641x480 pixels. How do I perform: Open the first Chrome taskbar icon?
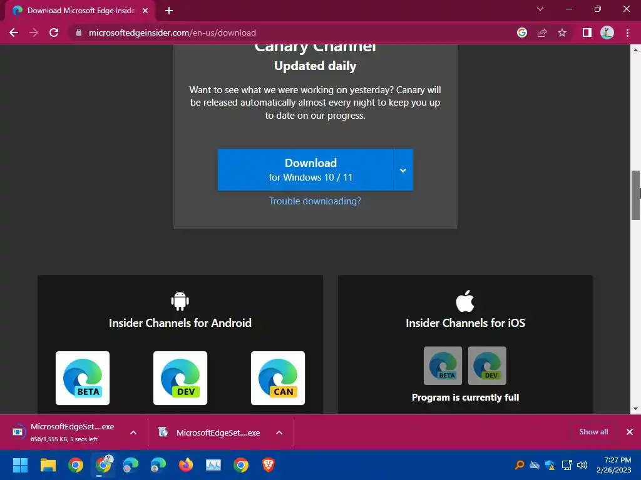76,465
